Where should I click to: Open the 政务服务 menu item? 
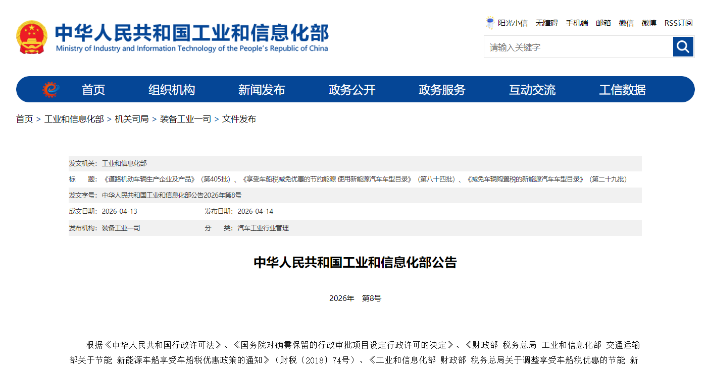pyautogui.click(x=442, y=90)
